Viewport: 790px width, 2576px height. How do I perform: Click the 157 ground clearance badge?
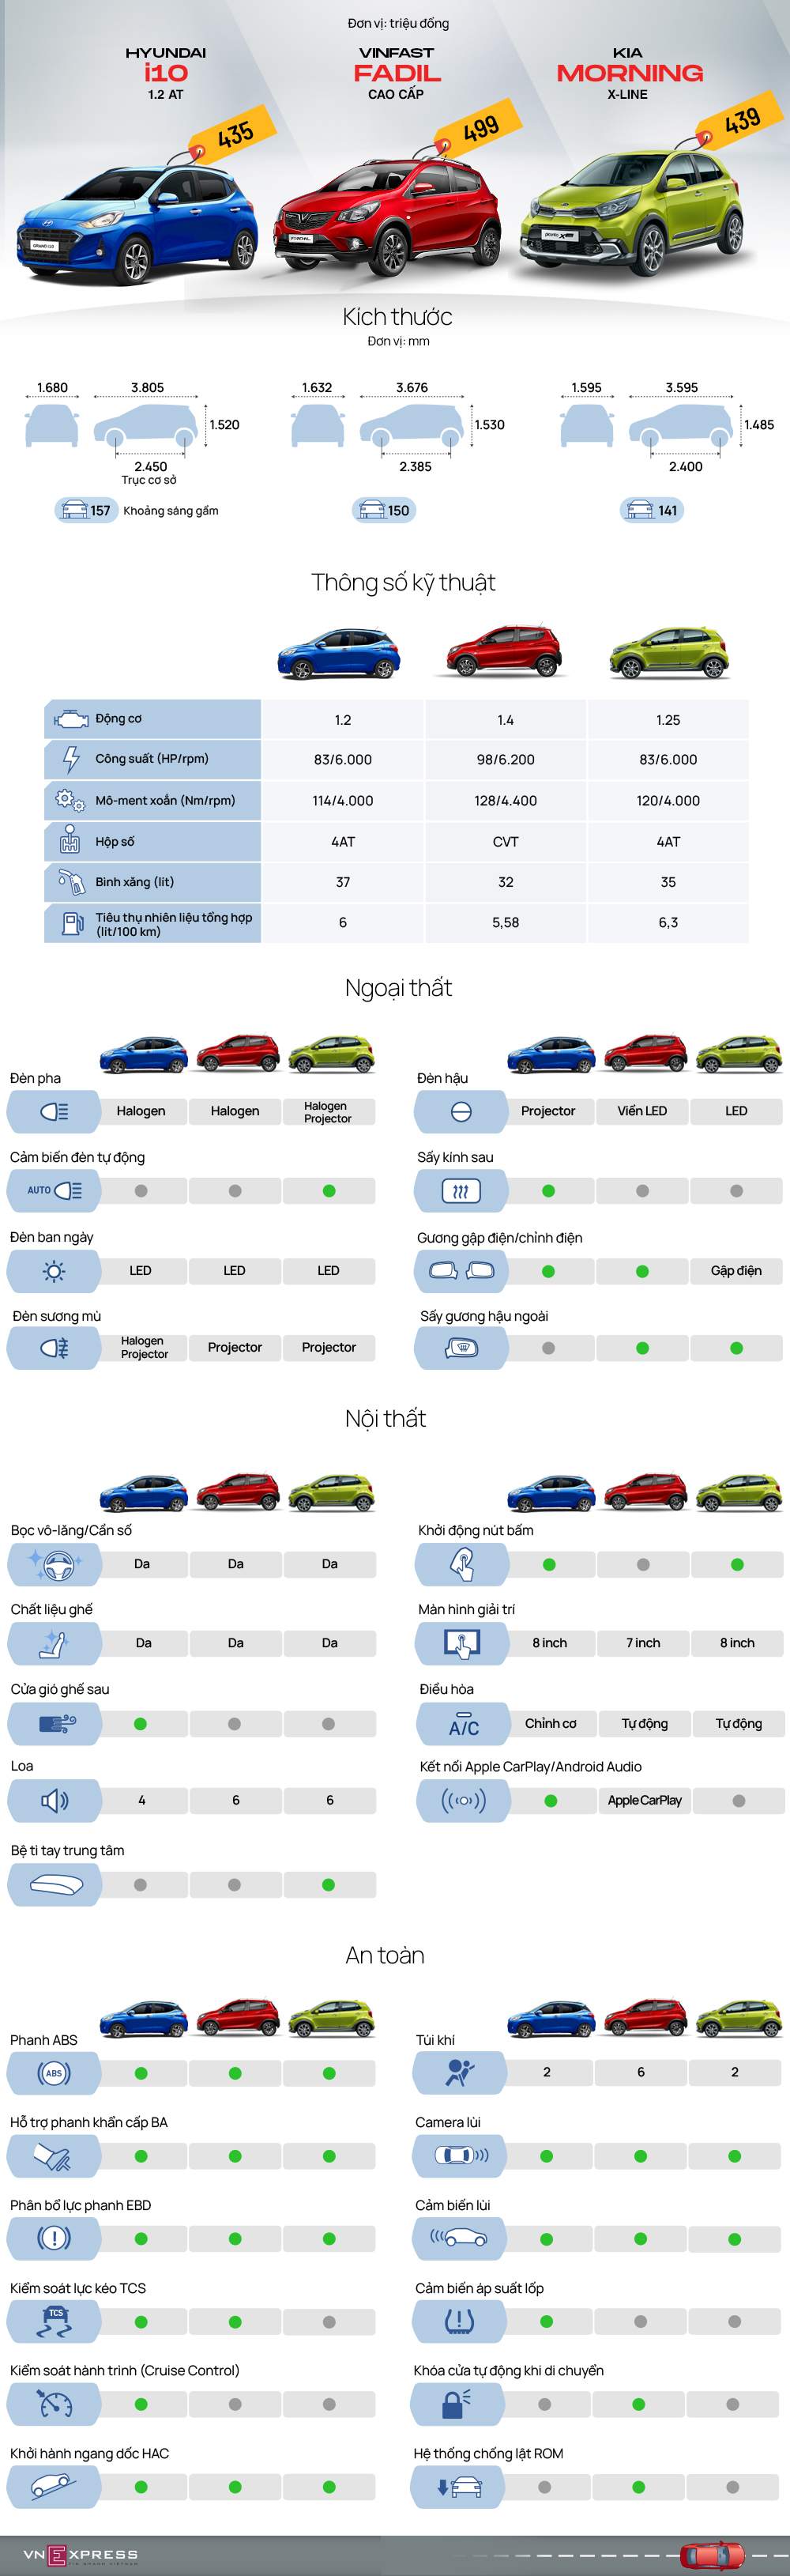tap(87, 511)
